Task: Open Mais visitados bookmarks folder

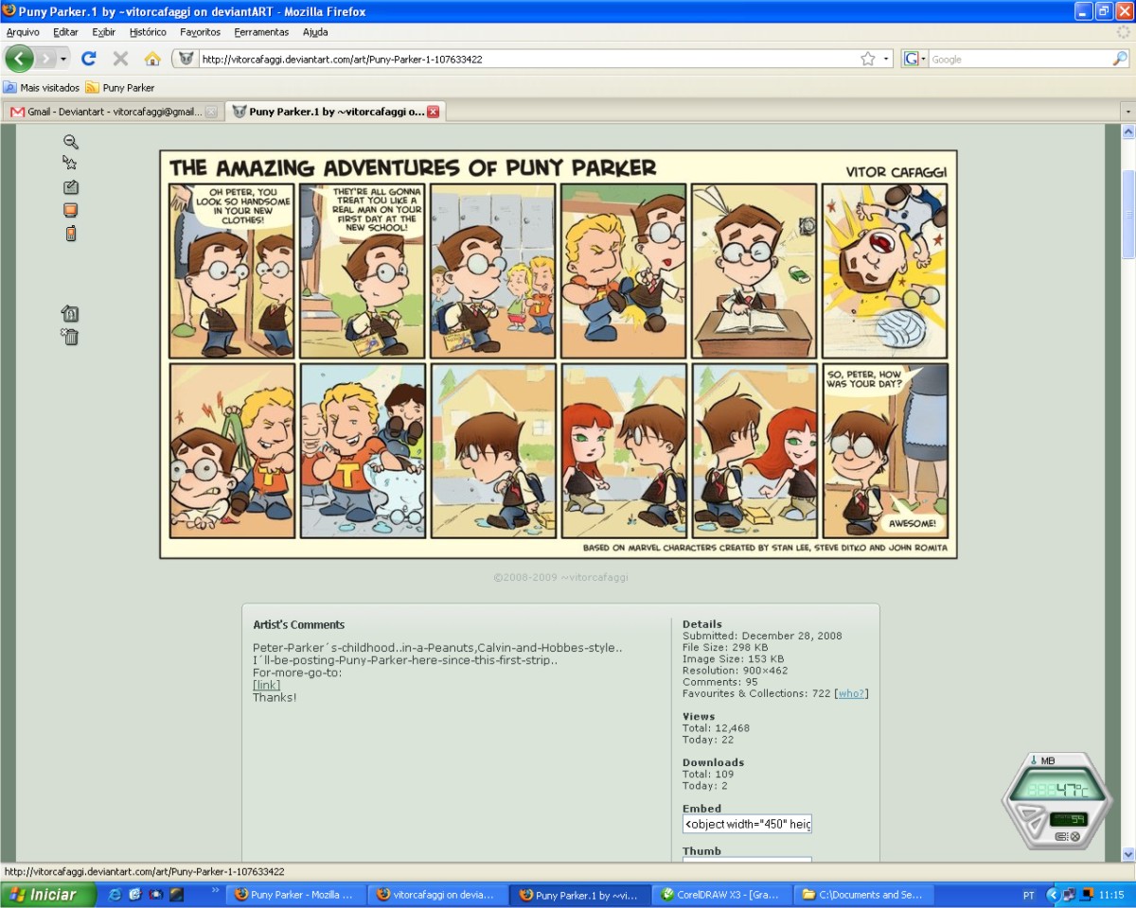Action: coord(42,88)
